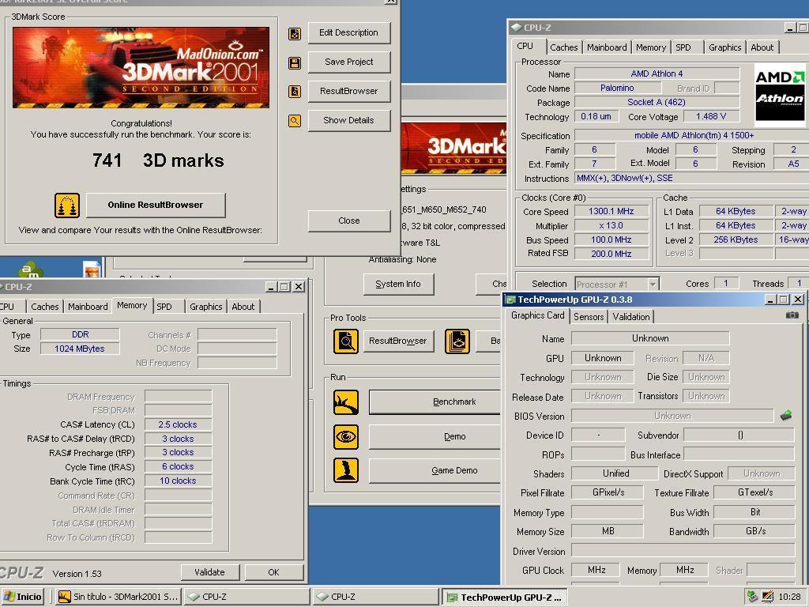Click the Save Project floppy disk icon
This screenshot has width=809, height=607.
(295, 63)
